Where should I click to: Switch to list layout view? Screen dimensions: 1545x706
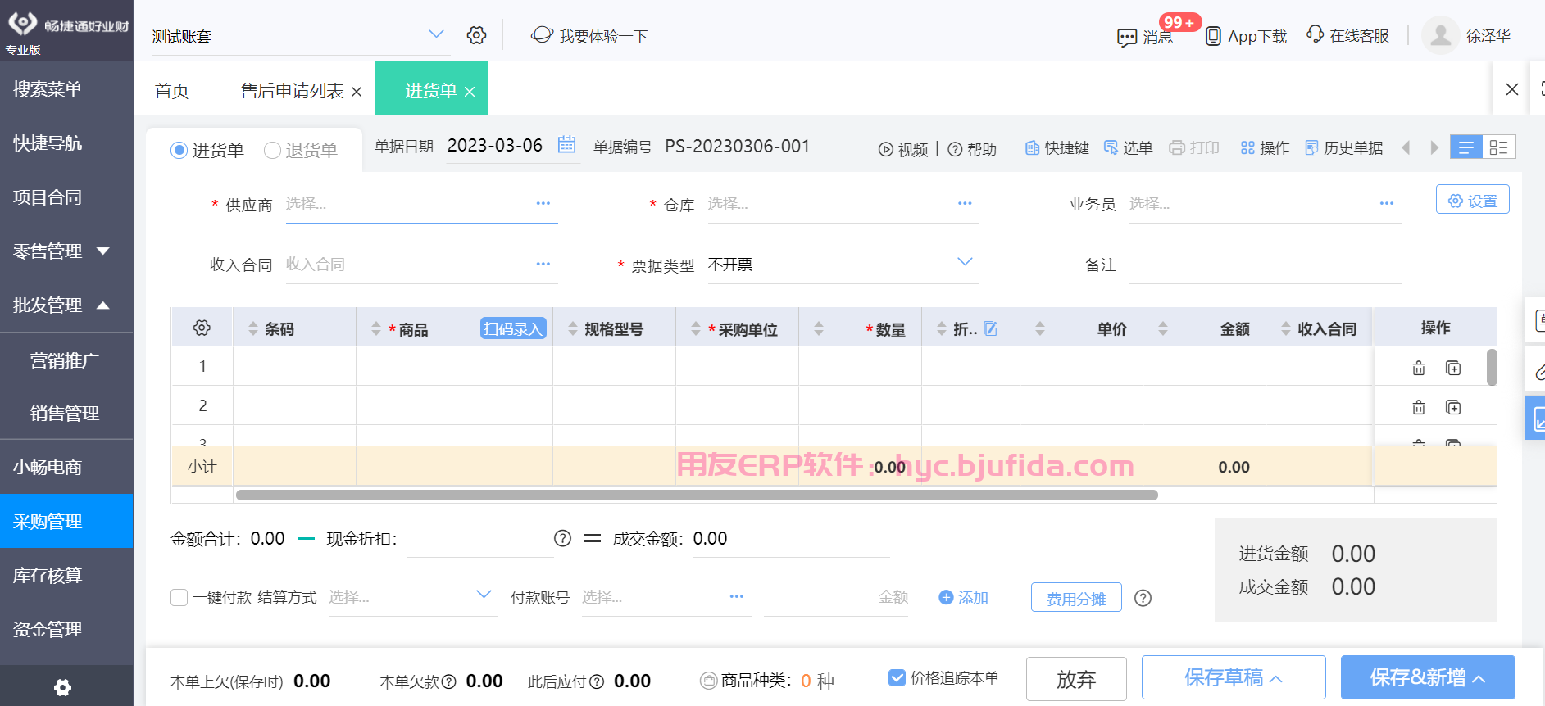tap(1466, 147)
